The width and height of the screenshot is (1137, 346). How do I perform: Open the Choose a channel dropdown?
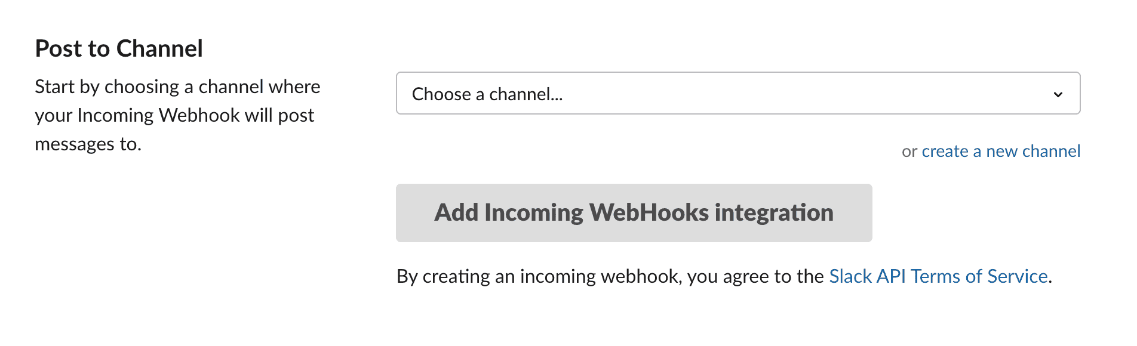(x=738, y=93)
